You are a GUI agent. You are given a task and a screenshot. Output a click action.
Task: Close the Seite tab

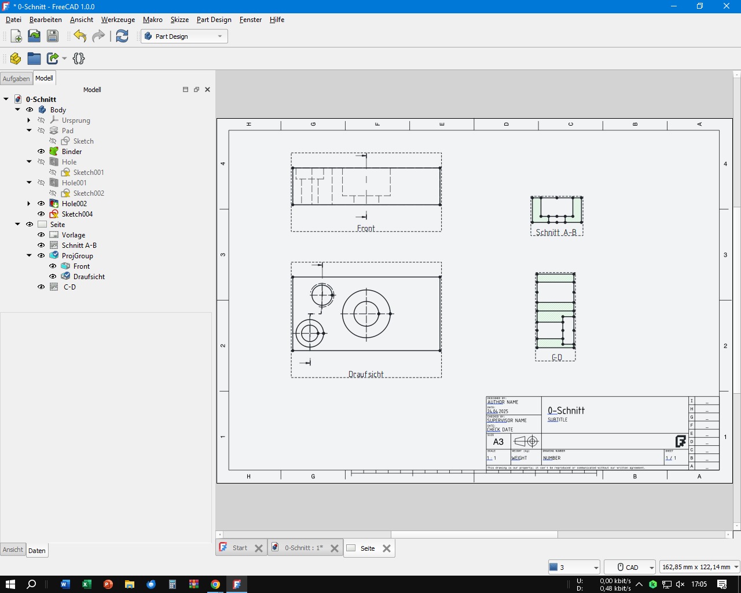(x=387, y=548)
